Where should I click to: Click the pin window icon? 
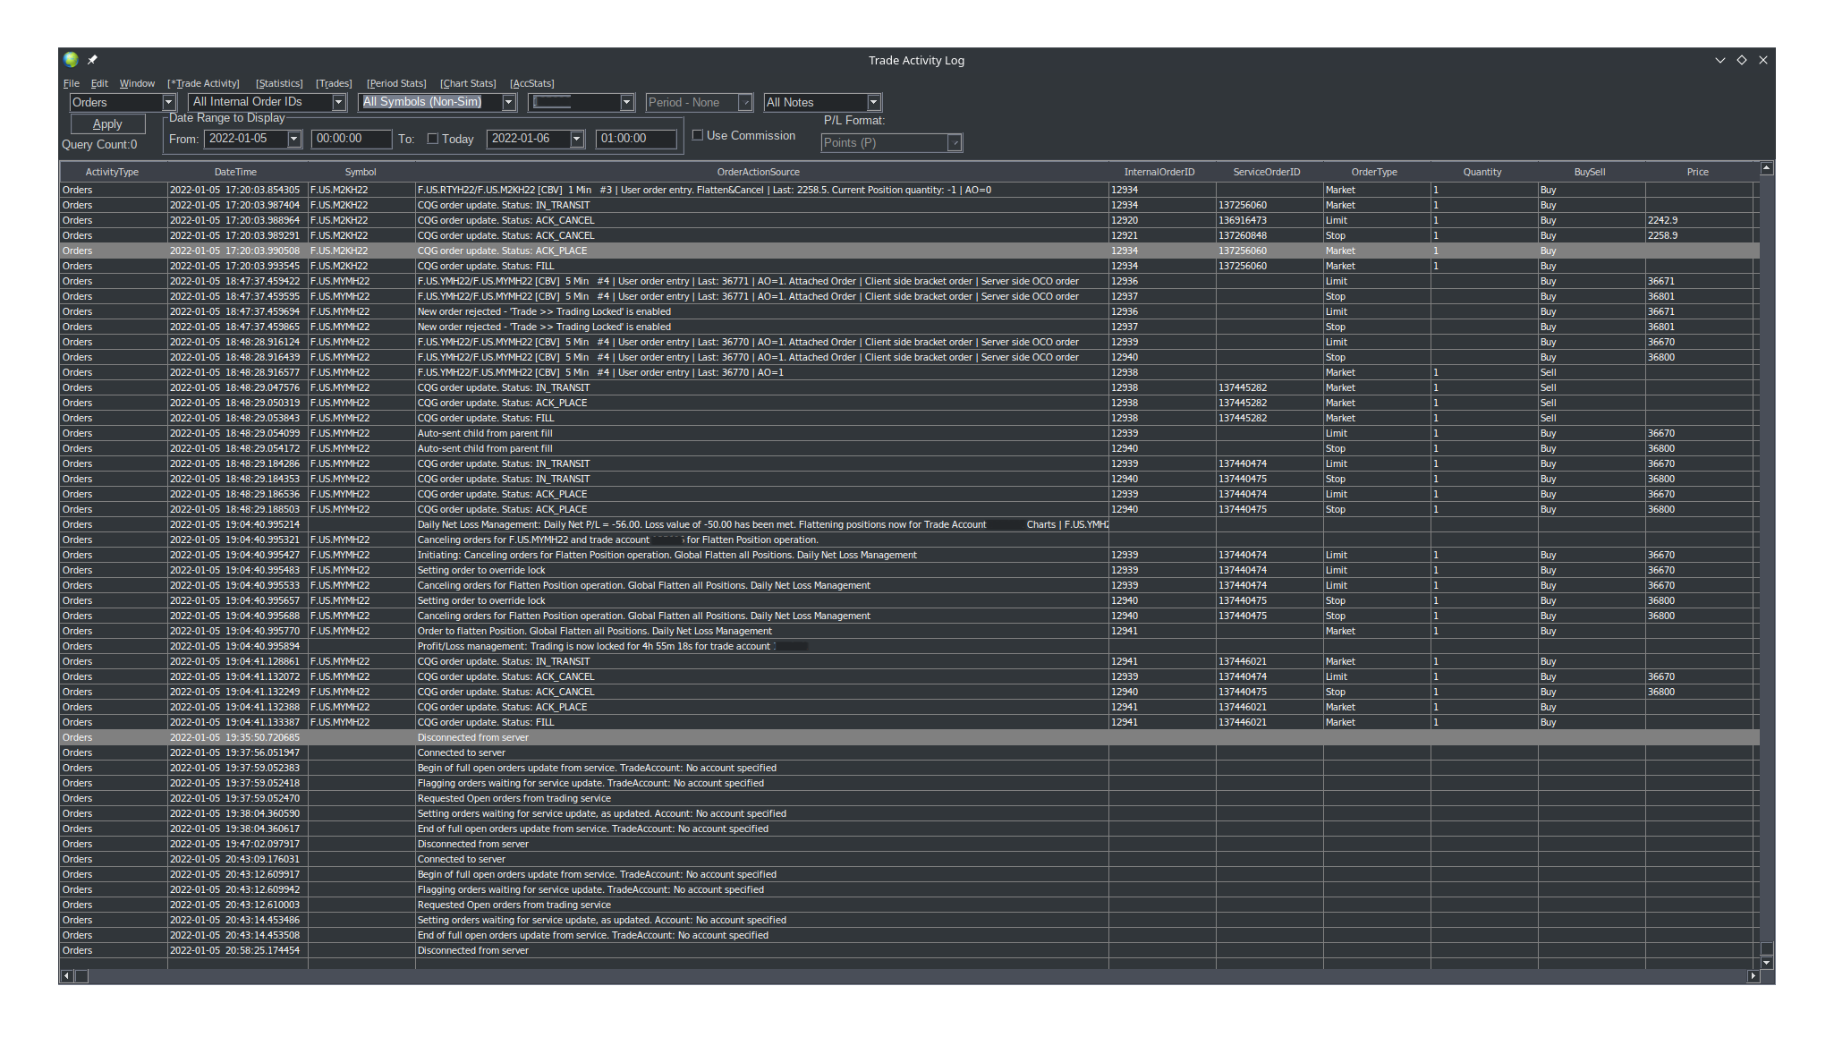92,60
